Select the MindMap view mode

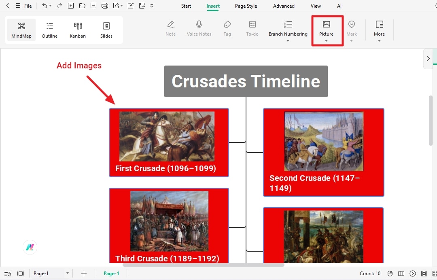point(21,30)
